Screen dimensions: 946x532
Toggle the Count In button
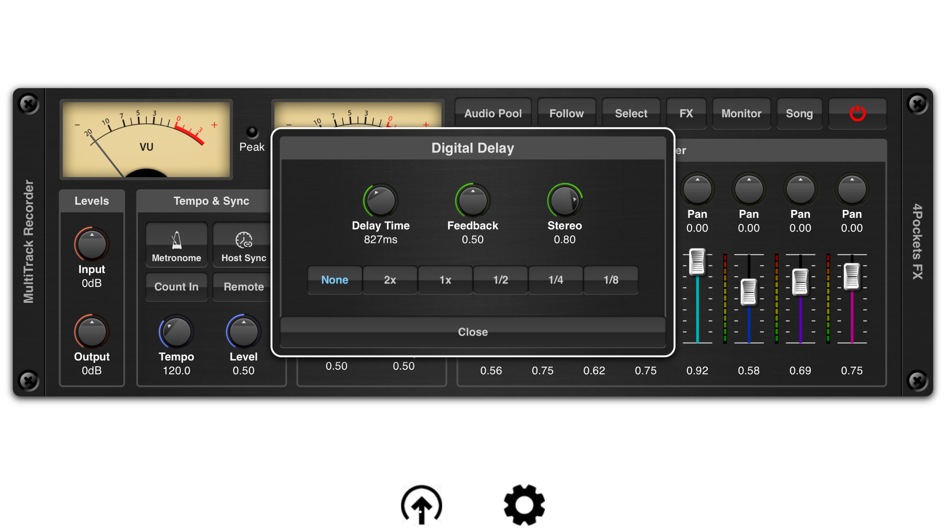click(x=177, y=287)
